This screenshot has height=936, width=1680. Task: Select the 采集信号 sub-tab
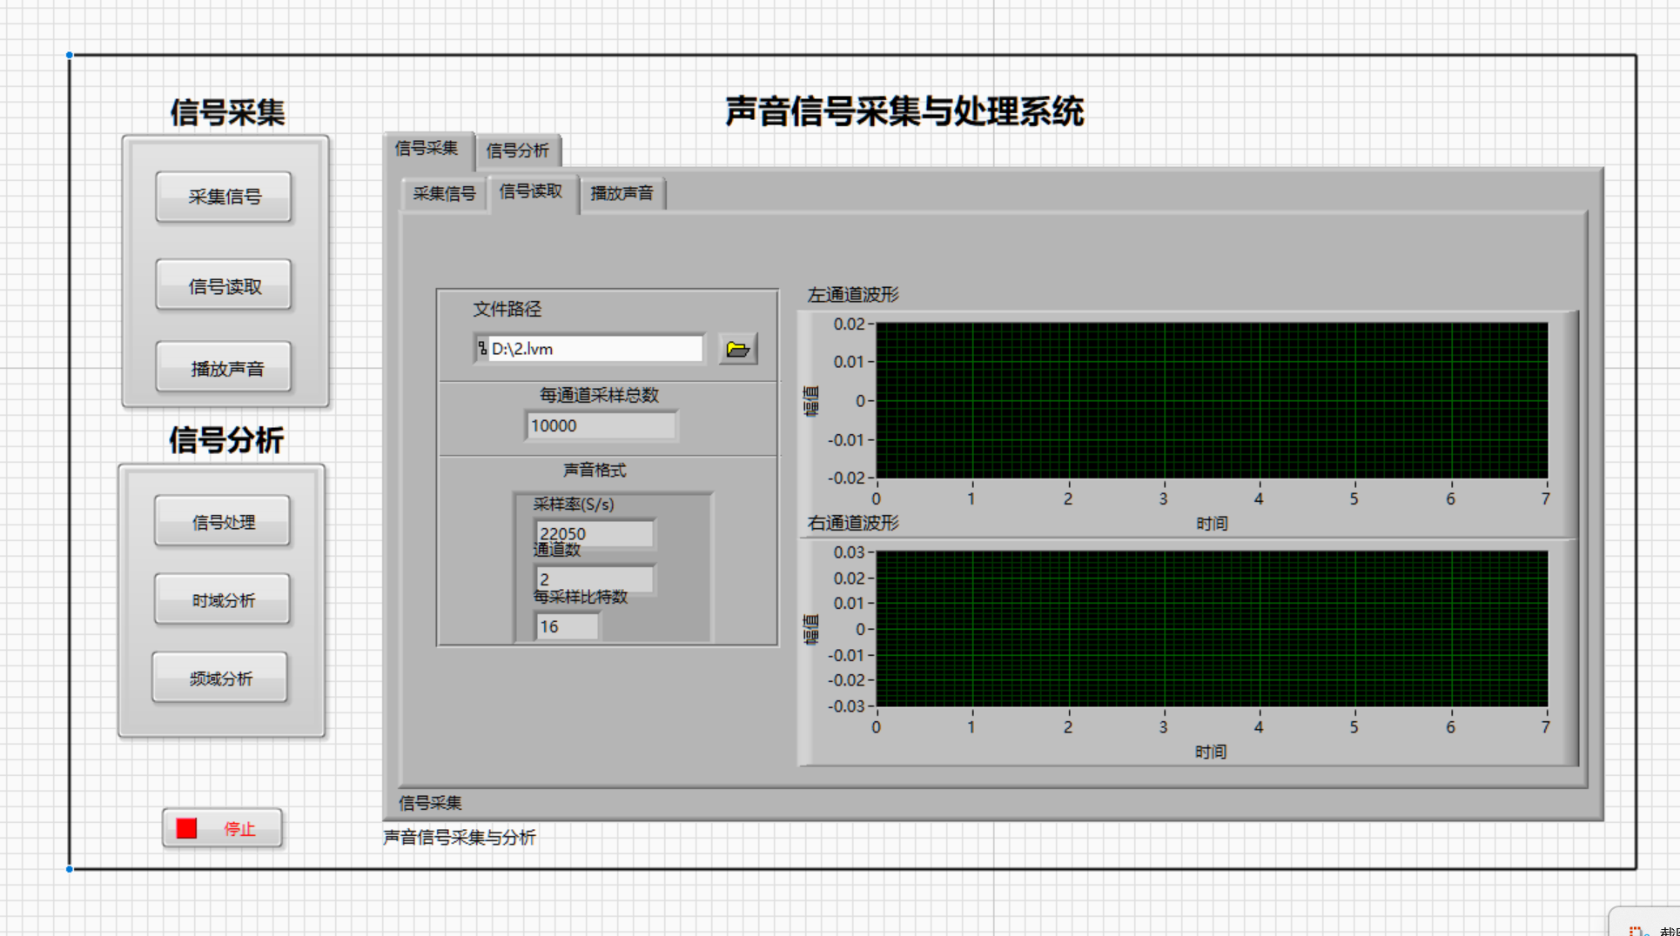click(x=444, y=193)
